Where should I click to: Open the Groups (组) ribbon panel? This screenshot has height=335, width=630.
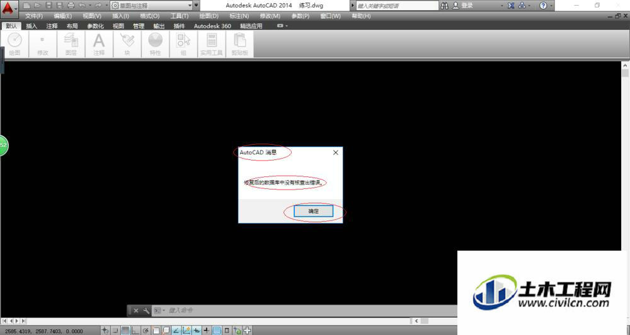pyautogui.click(x=183, y=44)
